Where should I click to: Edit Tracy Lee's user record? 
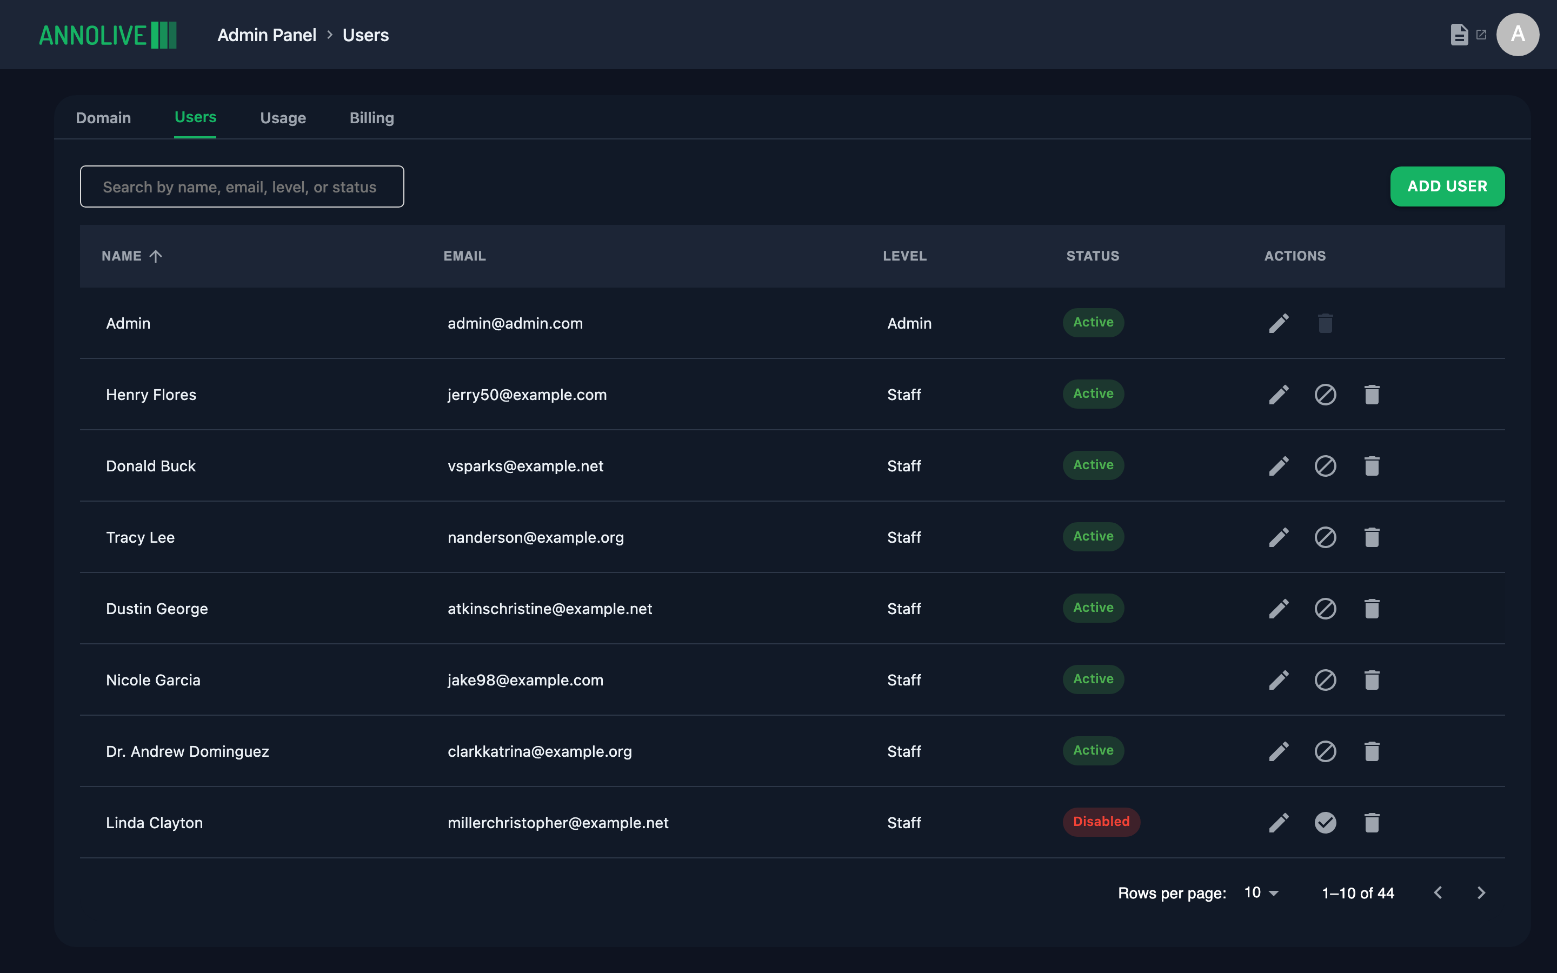point(1279,537)
